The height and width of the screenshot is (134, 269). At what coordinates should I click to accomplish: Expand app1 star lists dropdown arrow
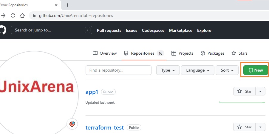pos(260,91)
